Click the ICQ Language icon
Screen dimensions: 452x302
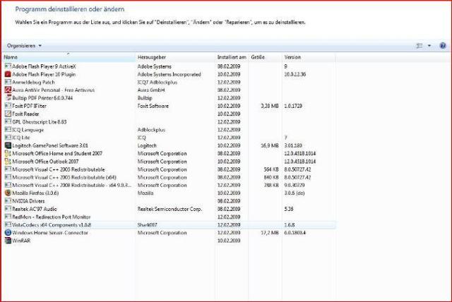click(8, 130)
